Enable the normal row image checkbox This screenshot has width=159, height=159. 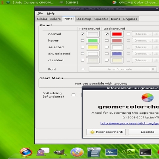coord(128,34)
